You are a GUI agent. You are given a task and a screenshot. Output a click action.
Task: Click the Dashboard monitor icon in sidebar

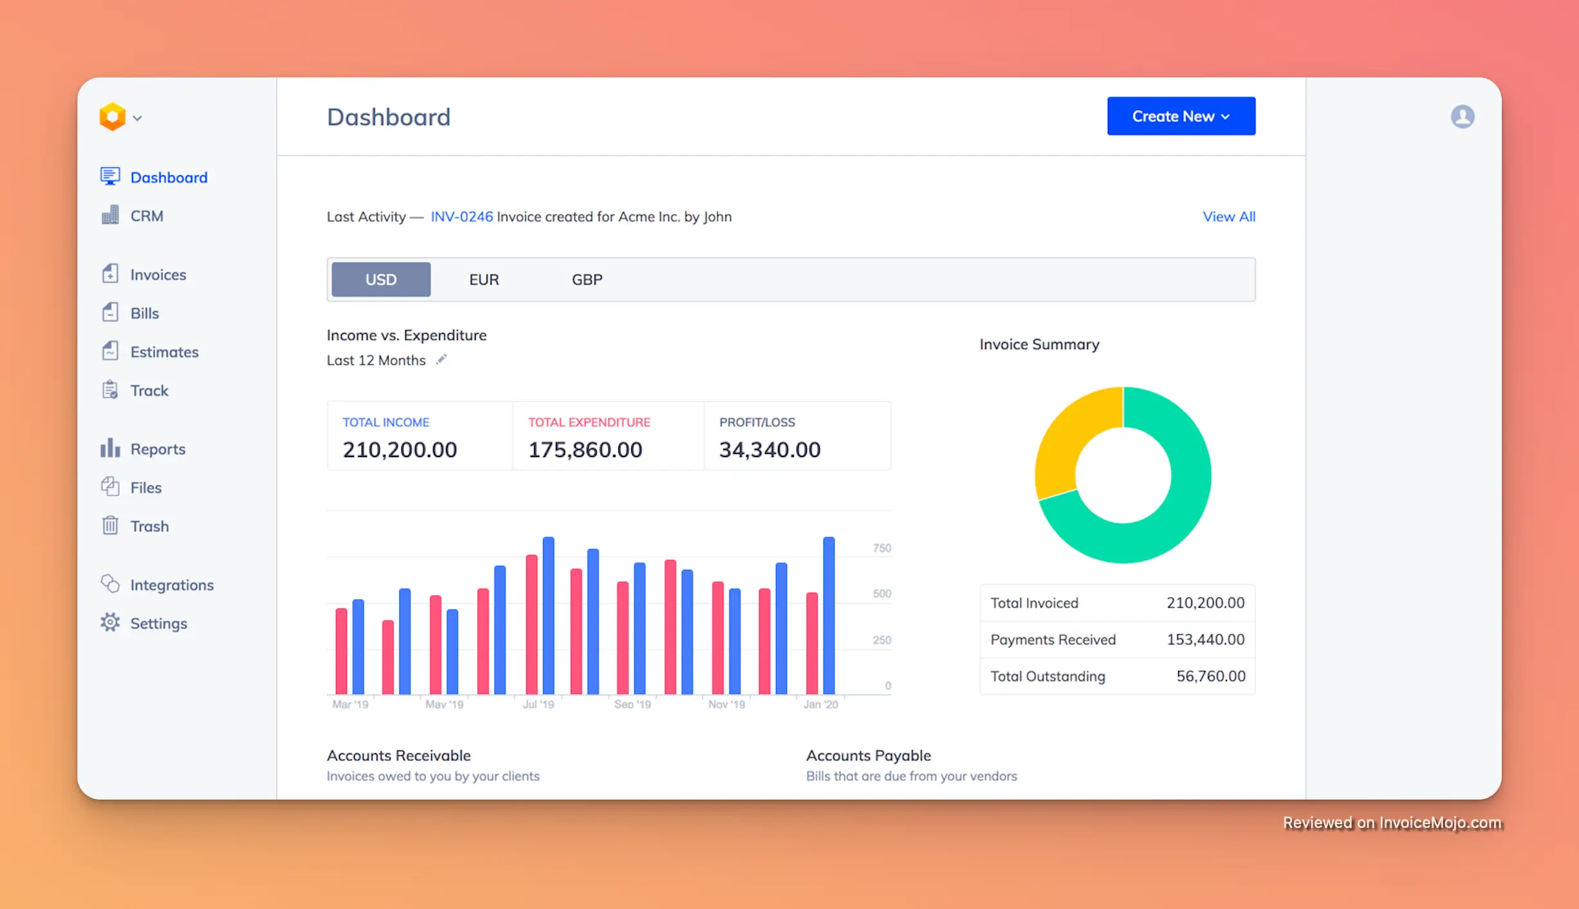coord(110,176)
